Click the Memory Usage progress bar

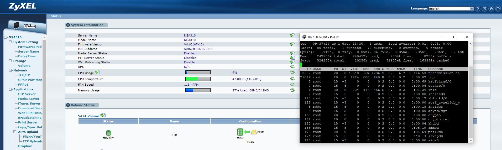coord(198,90)
